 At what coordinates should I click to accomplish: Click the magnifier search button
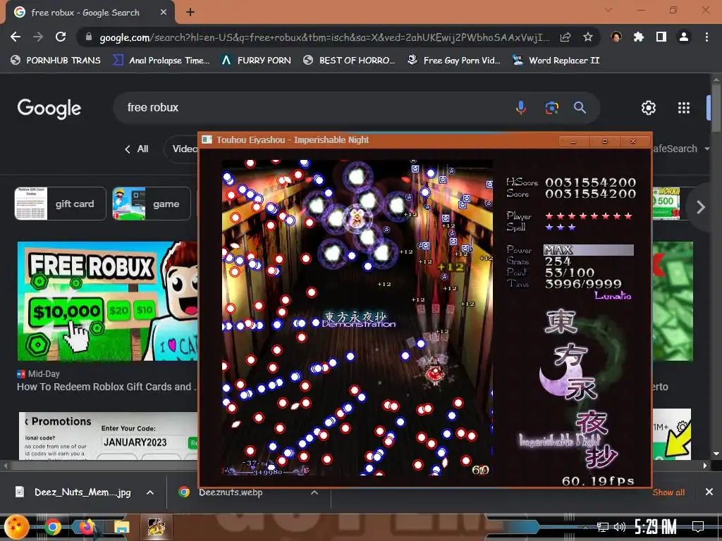580,108
